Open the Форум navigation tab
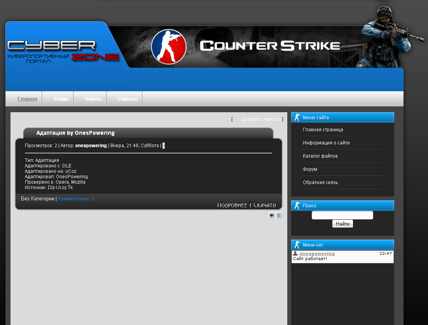The width and height of the screenshot is (428, 325). coord(61,99)
